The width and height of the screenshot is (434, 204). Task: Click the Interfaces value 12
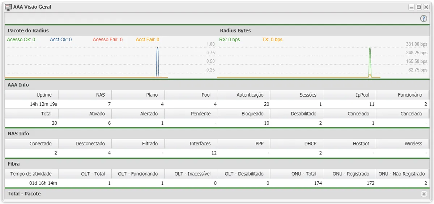pyautogui.click(x=214, y=153)
